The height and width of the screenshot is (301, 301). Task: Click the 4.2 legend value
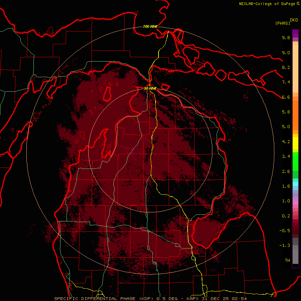point(286,142)
